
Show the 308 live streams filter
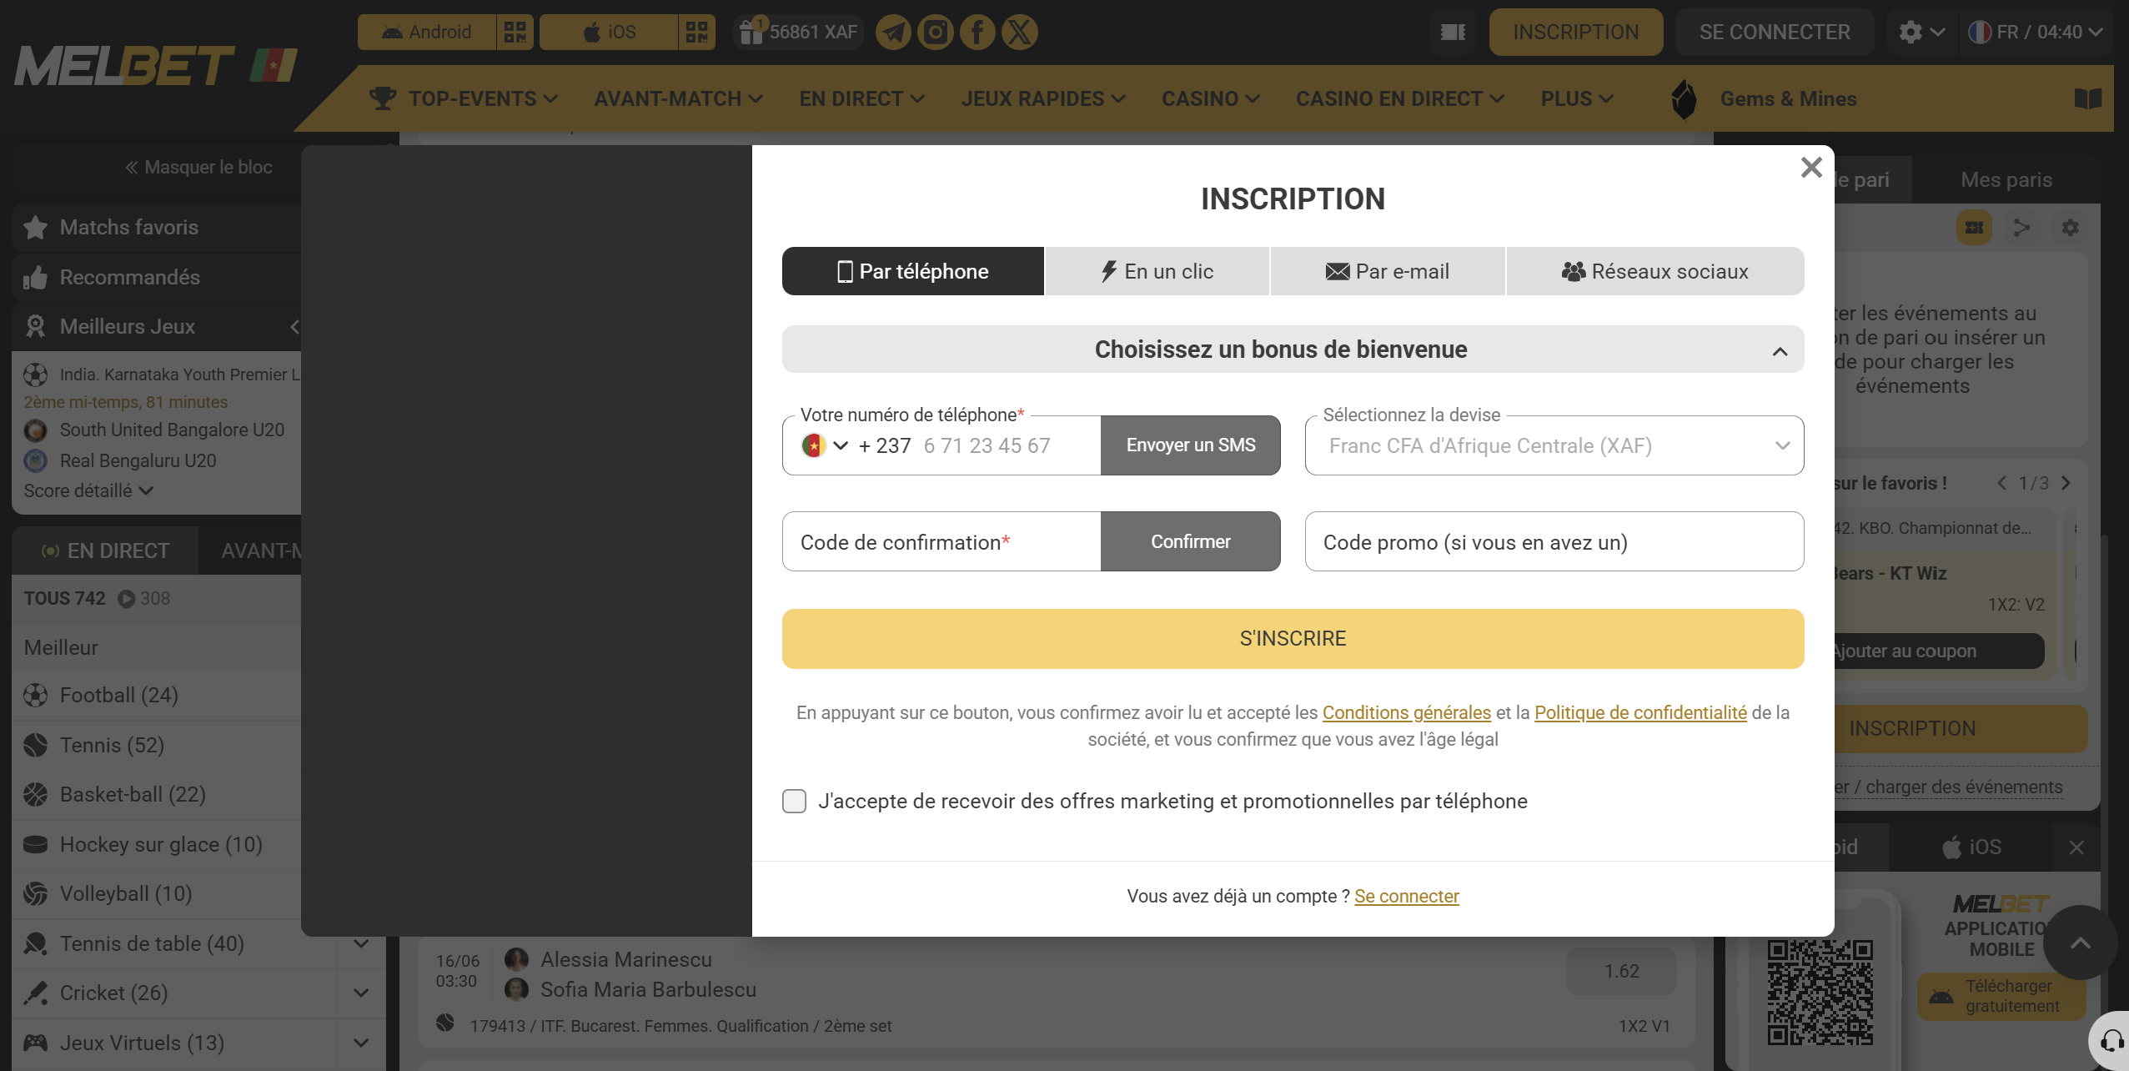point(143,599)
